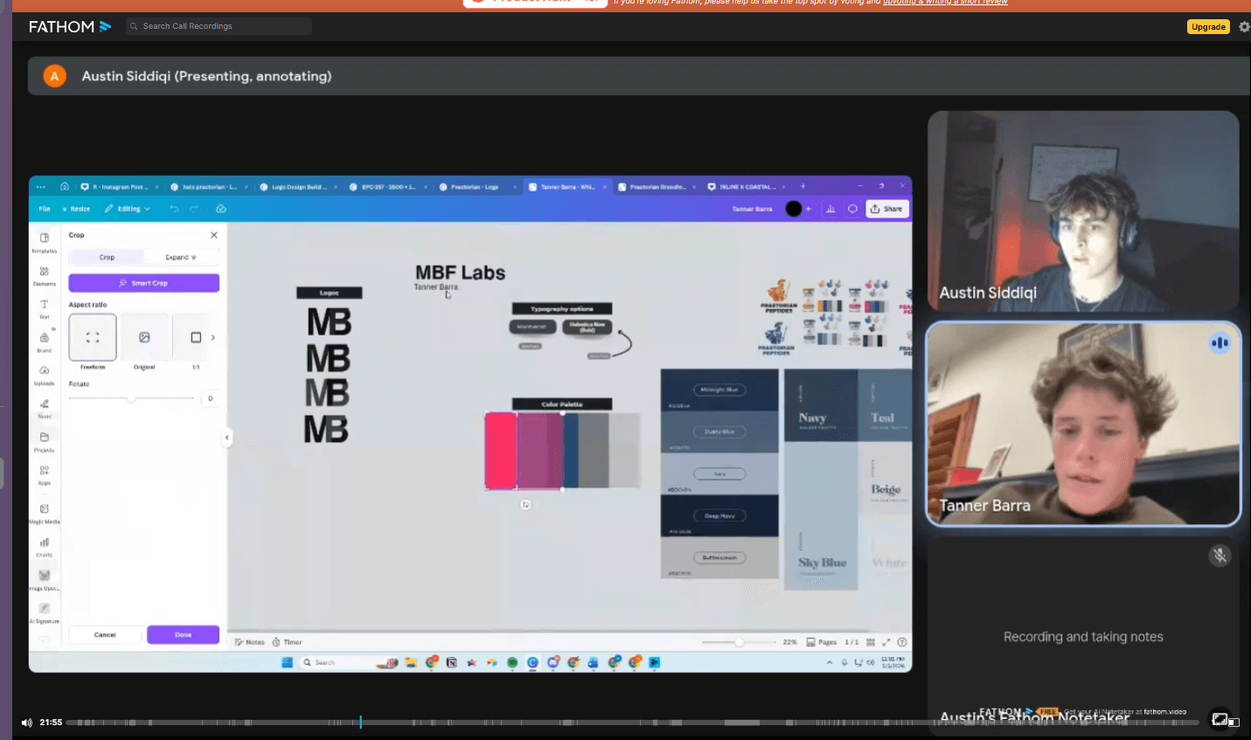The image size is (1251, 740).
Task: Collapse the side panel with arrow handle
Action: 226,438
